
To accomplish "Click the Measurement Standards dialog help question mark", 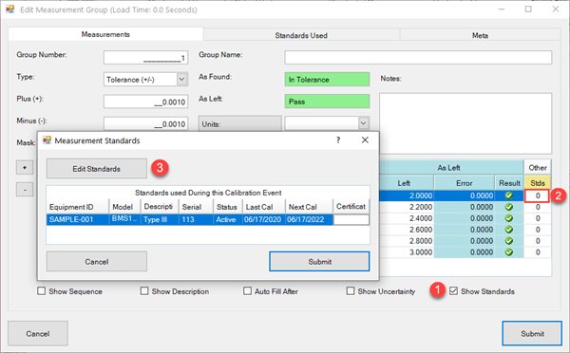I will 338,140.
